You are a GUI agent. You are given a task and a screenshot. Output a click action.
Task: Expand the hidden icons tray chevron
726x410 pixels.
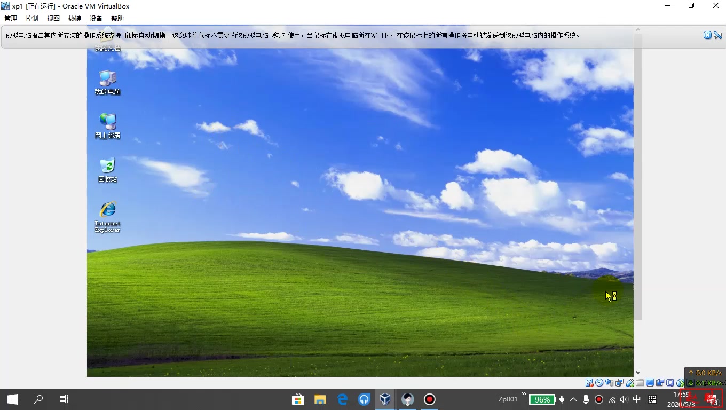point(572,399)
